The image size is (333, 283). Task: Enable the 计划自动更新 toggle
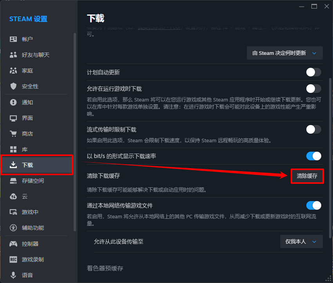pyautogui.click(x=313, y=72)
